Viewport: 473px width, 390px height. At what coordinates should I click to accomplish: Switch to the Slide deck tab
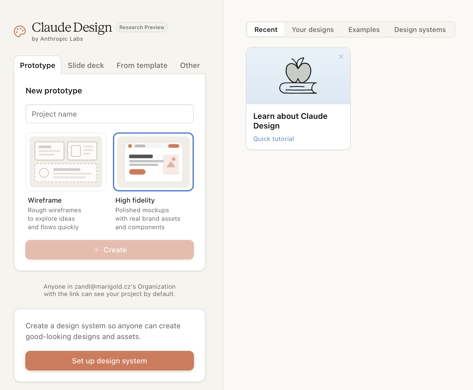[x=86, y=65]
